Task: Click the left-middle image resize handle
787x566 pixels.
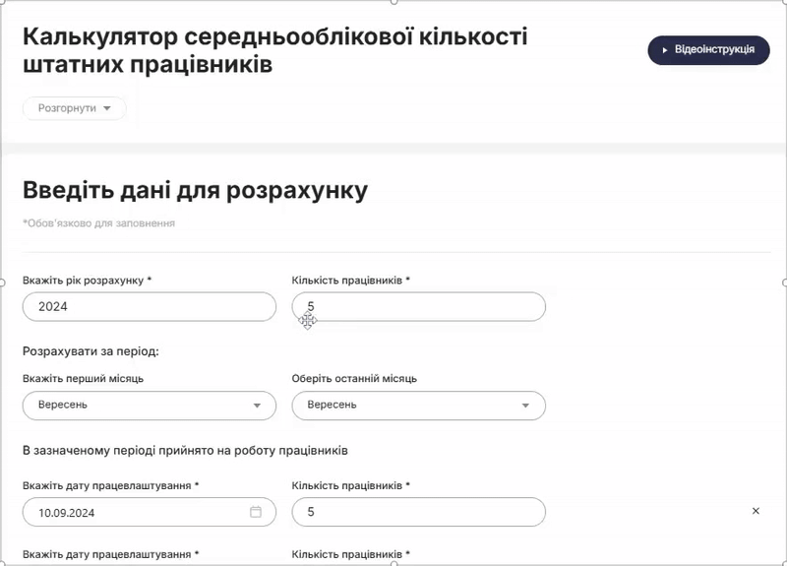Action: 2,283
